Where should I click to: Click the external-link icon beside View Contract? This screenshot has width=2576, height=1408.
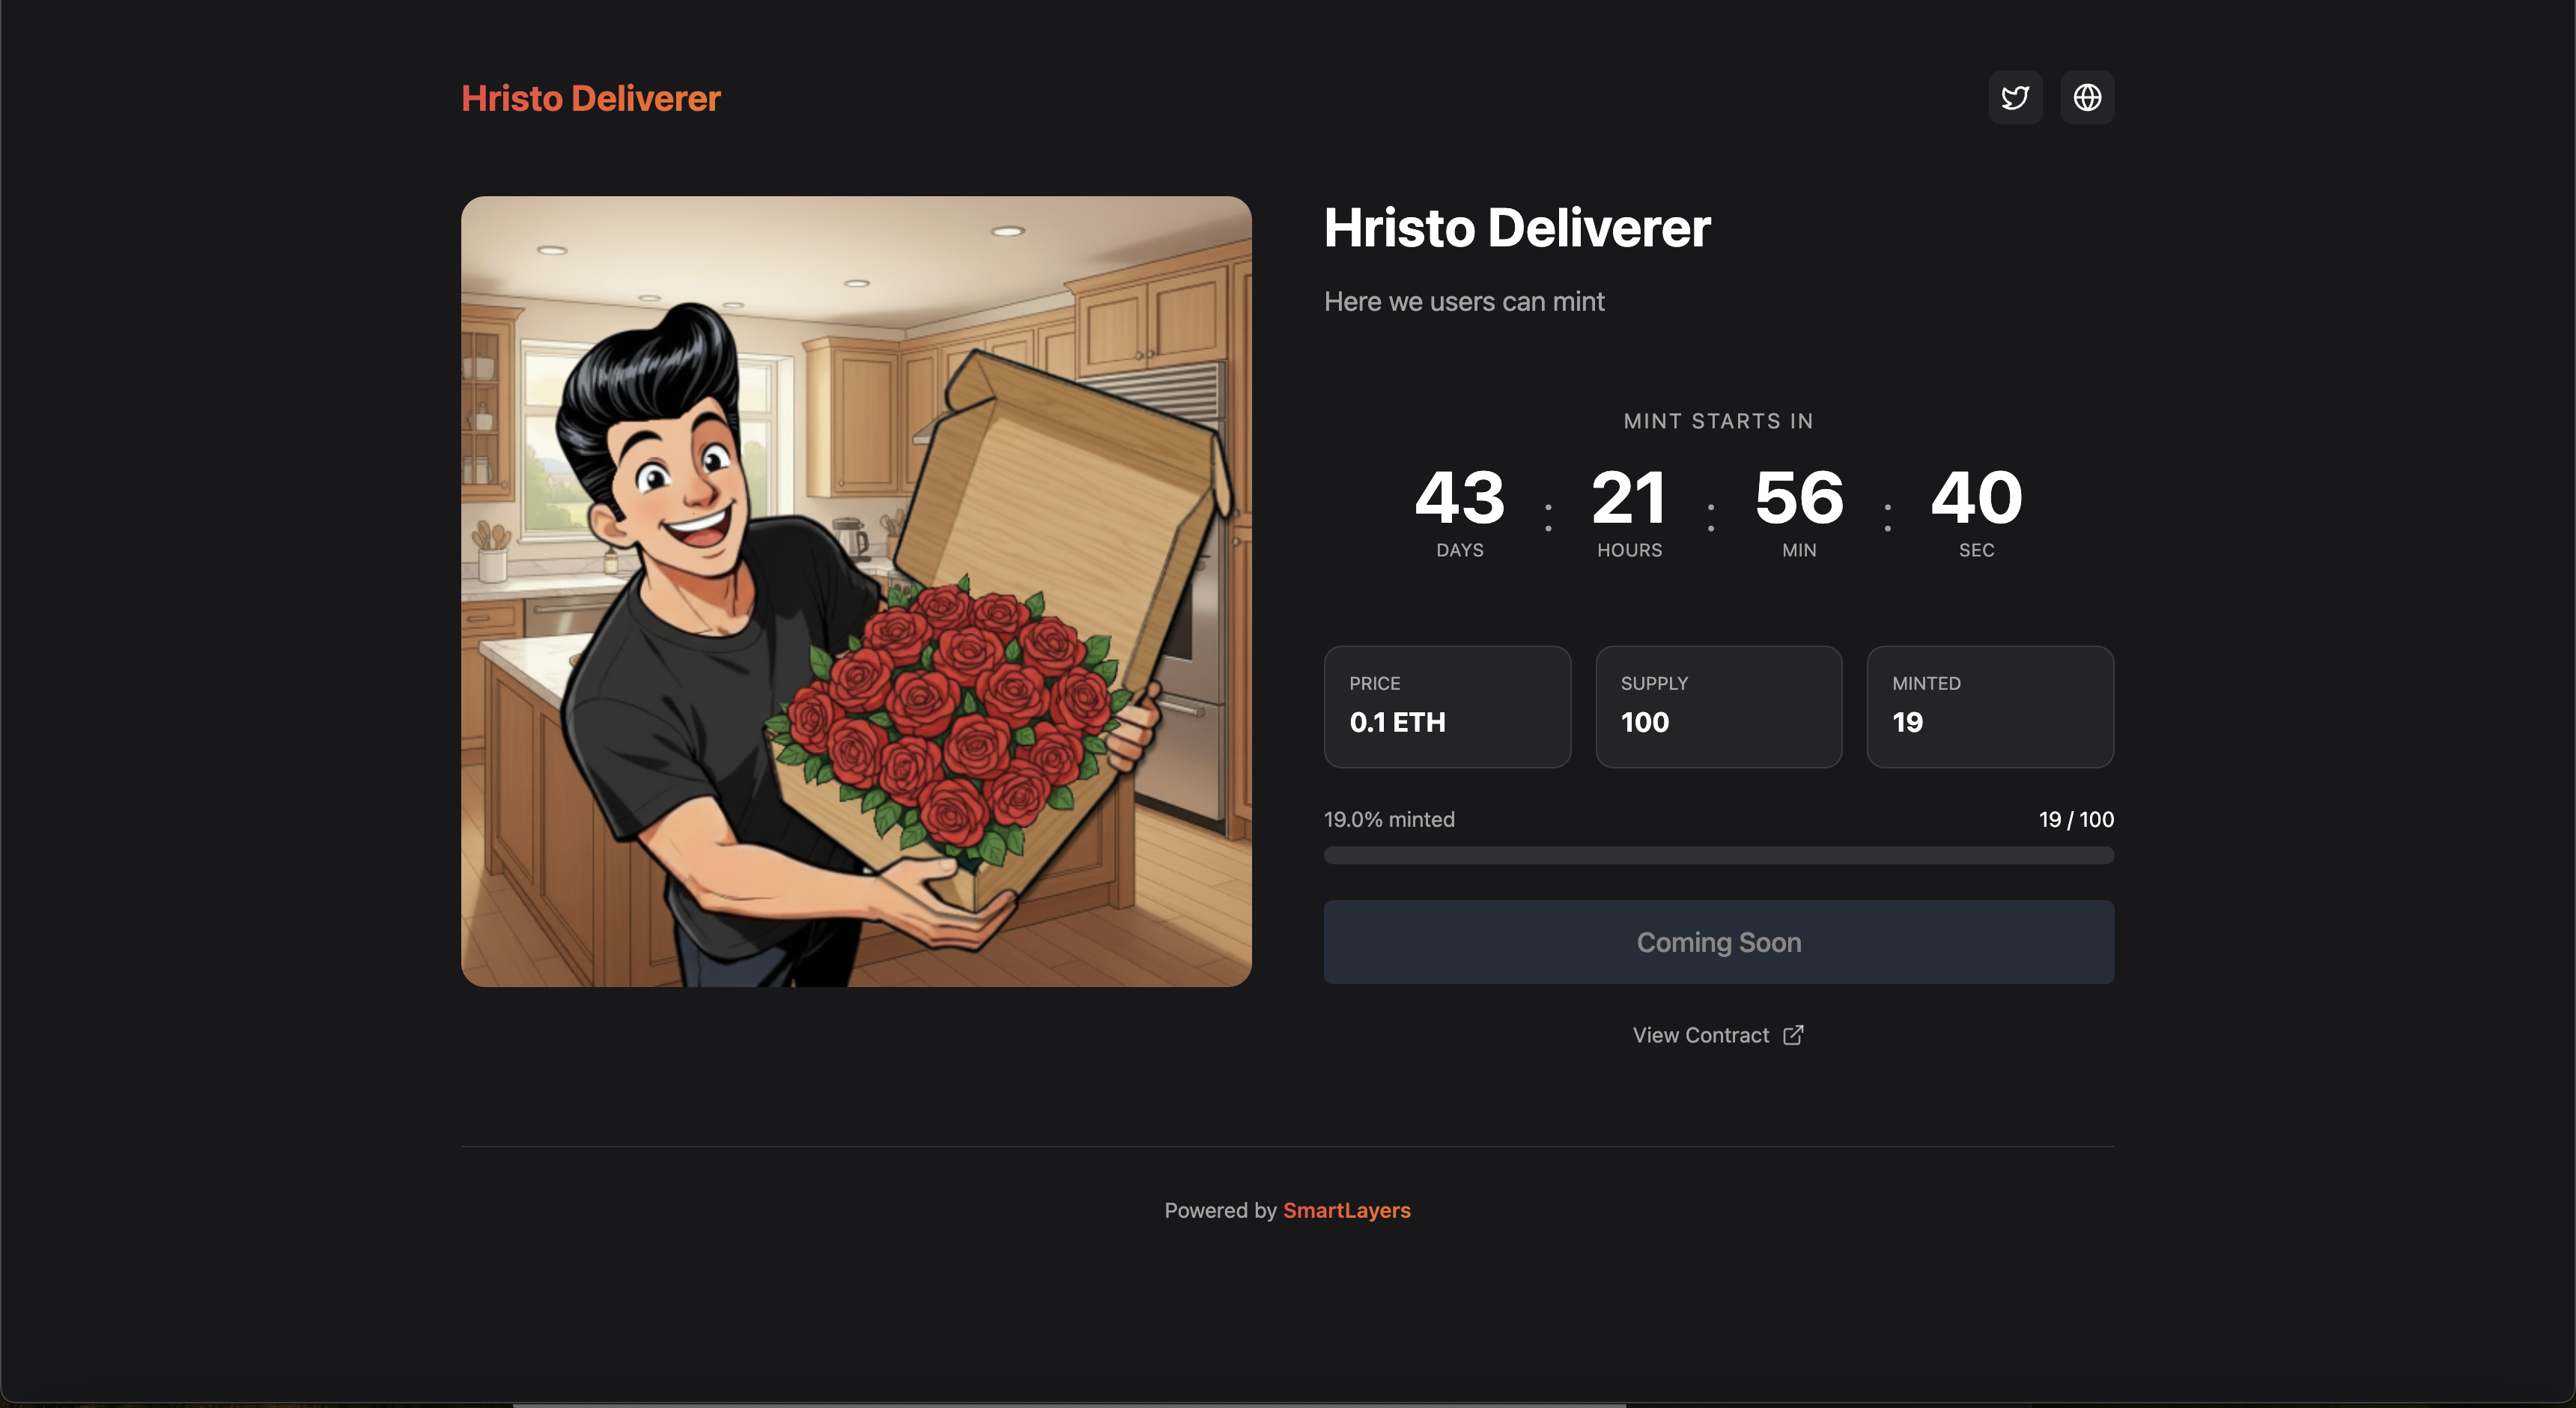click(1793, 1035)
